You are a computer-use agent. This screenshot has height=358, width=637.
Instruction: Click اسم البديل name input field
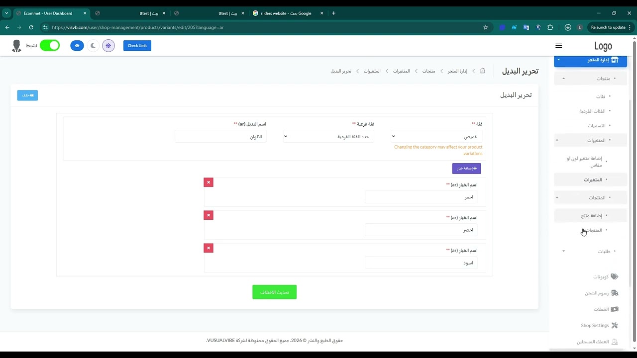[x=220, y=136]
